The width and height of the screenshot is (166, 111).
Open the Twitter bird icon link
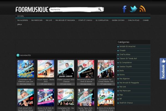pyautogui.click(x=134, y=9)
